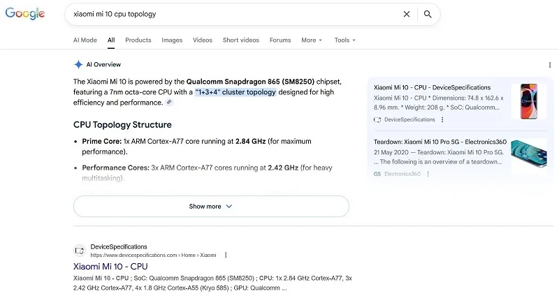Open the Videos tab
The height and width of the screenshot is (296, 559).
(x=203, y=40)
